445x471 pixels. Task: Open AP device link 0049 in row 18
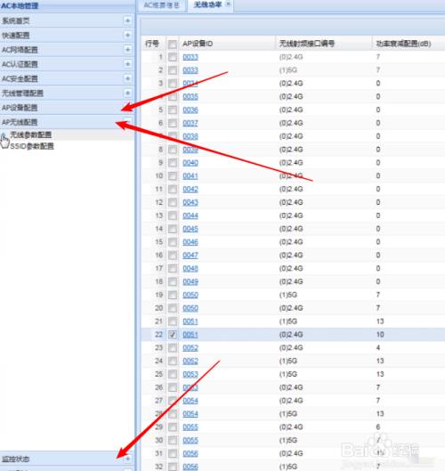pyautogui.click(x=190, y=281)
